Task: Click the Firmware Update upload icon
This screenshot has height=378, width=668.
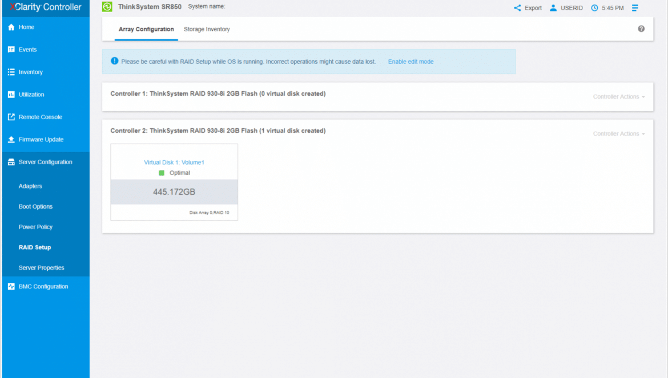Action: pos(11,140)
